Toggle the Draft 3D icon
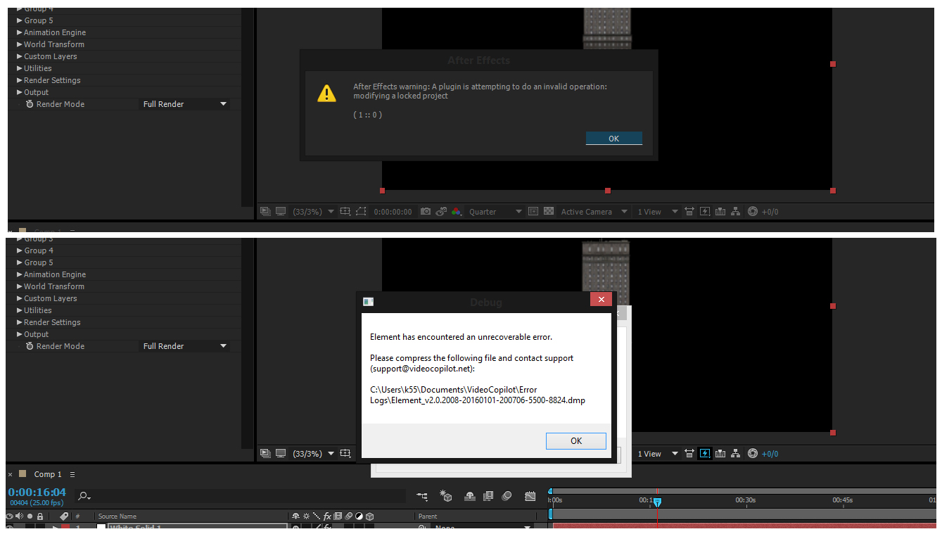 point(446,496)
